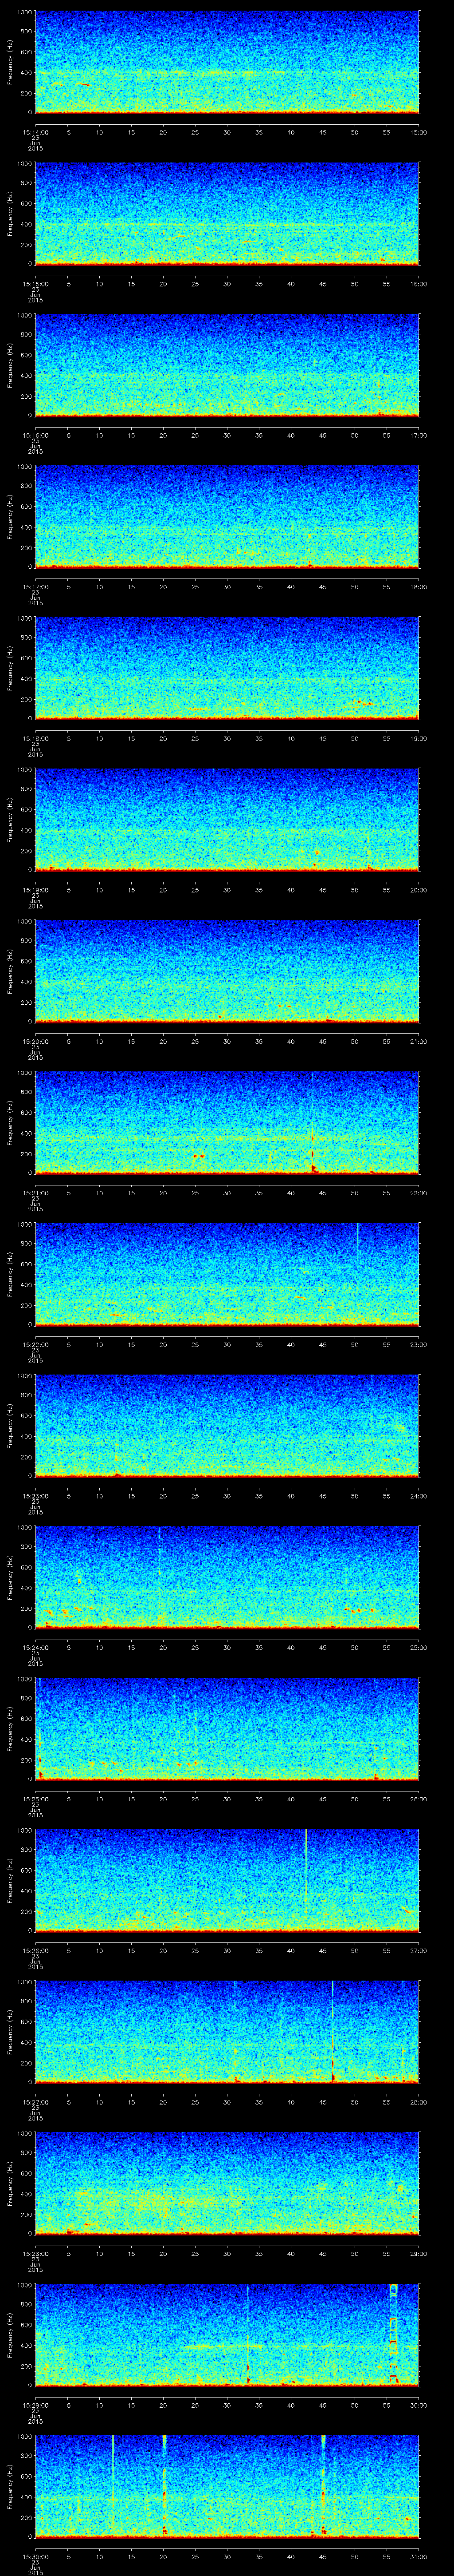Open the spectrogram panel starting at 15:24:00
This screenshot has width=454, height=2576.
pos(227,1577)
